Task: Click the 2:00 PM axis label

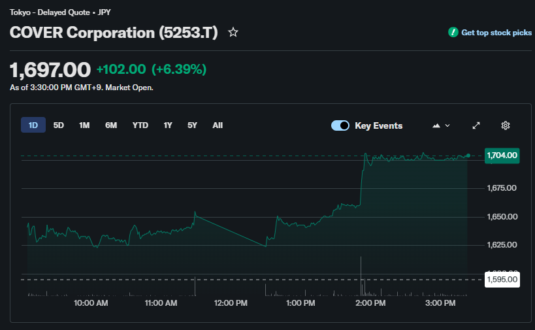Action: [370, 303]
